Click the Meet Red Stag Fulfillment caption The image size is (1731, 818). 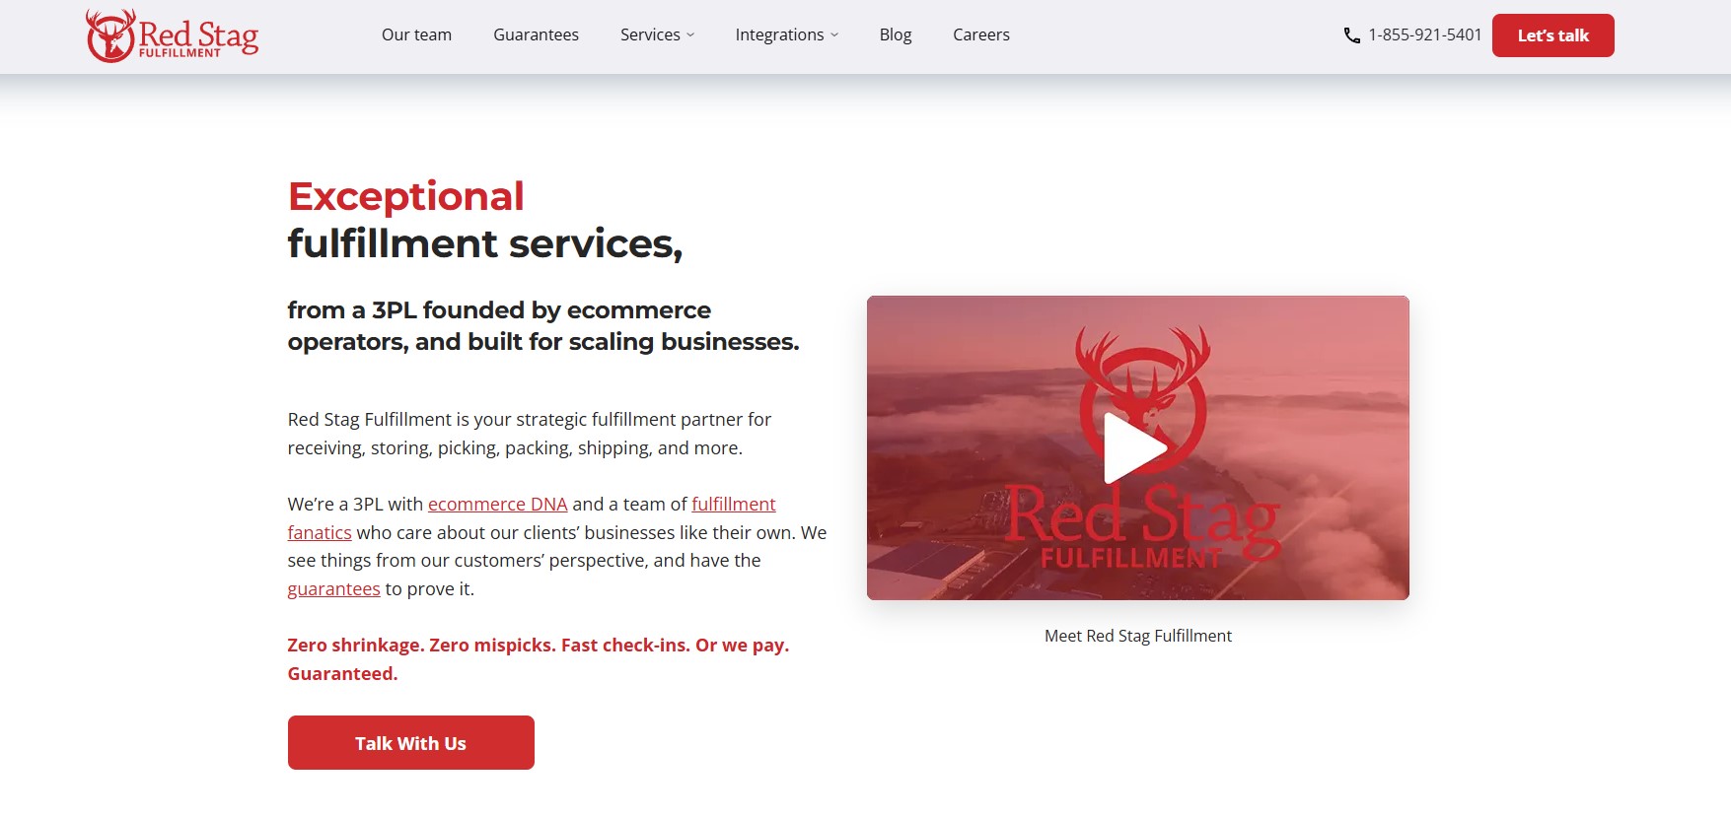coord(1137,636)
